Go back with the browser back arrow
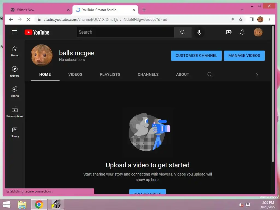The image size is (280, 210). coord(11,19)
